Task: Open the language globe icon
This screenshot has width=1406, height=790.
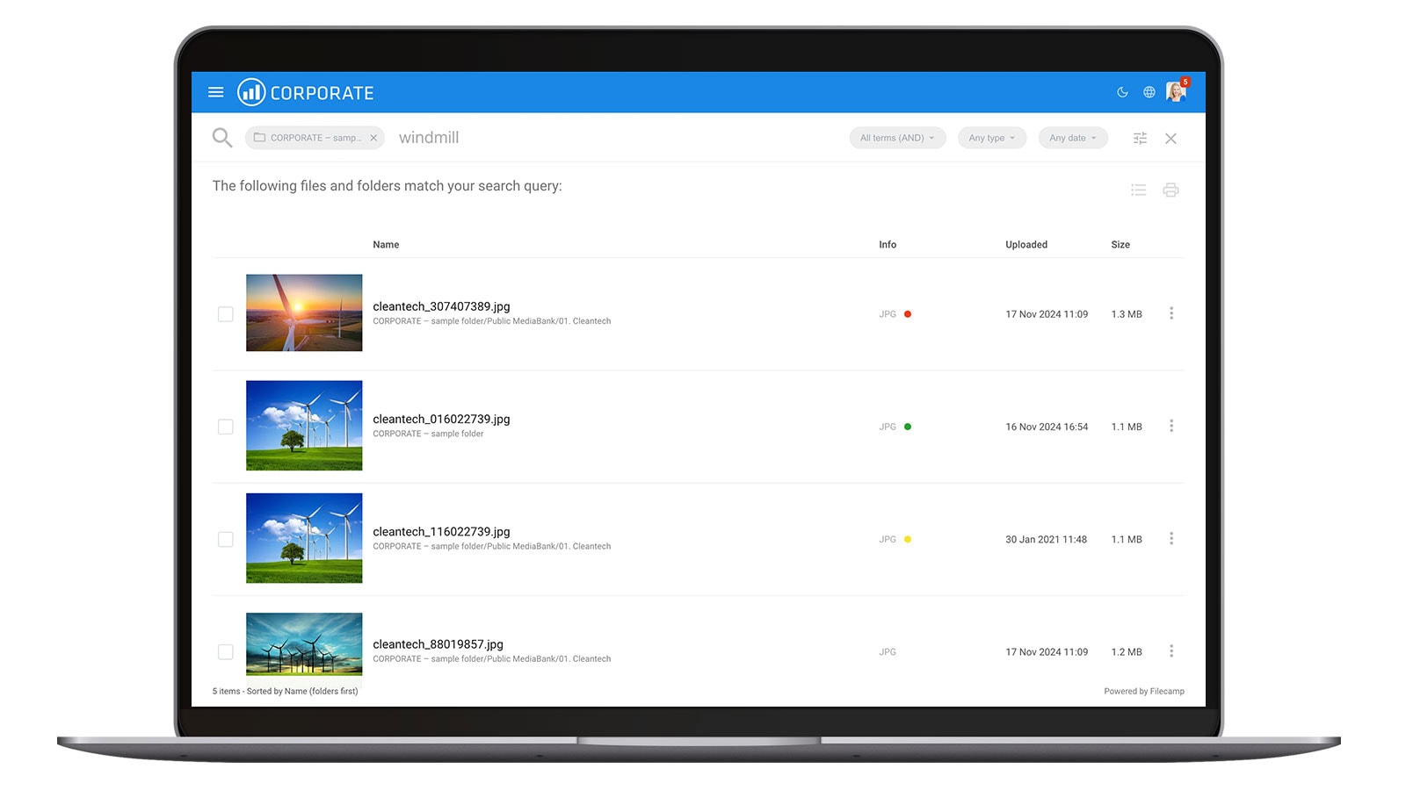Action: click(x=1149, y=92)
